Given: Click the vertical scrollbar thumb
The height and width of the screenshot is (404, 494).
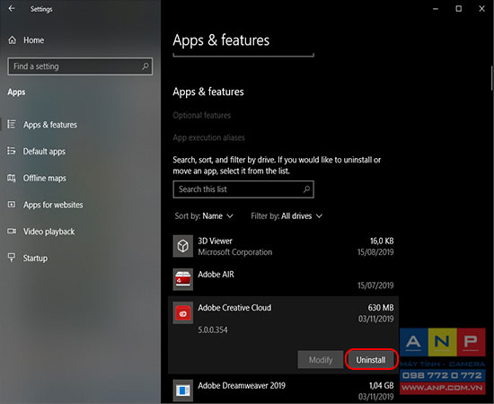Looking at the screenshot, I should [491, 78].
